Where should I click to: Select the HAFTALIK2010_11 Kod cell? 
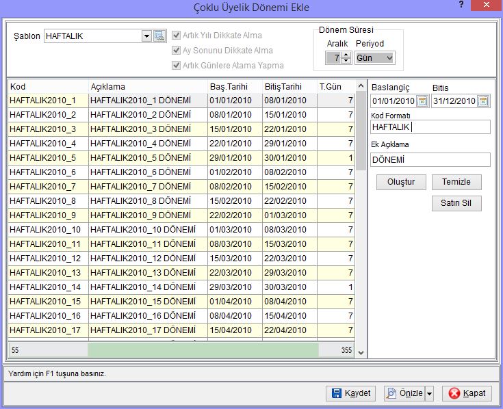tap(48, 244)
